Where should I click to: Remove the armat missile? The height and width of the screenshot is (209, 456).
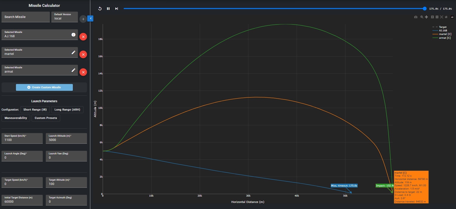[x=83, y=72]
